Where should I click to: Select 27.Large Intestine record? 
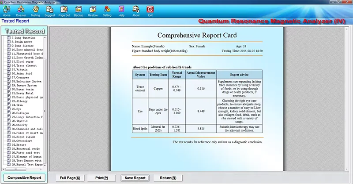[x=27, y=117]
